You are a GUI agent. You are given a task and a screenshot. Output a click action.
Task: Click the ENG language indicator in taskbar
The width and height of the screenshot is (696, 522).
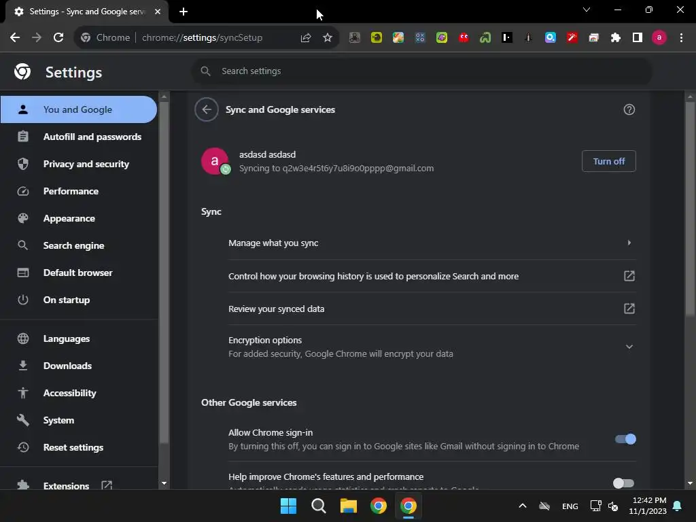[x=570, y=506]
